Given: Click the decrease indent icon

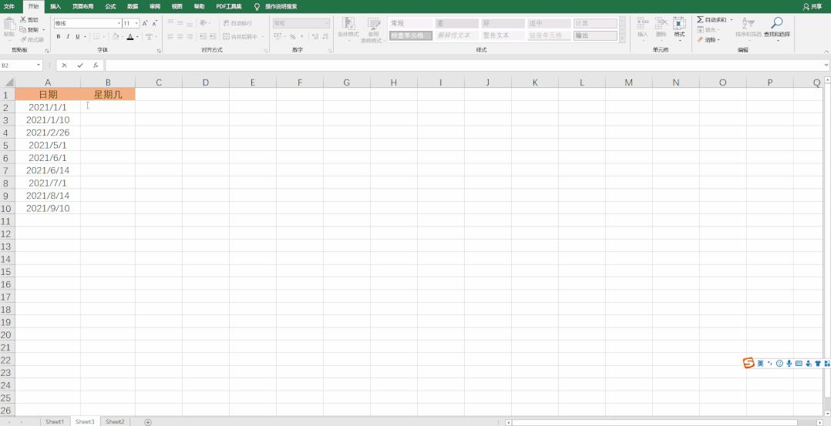Looking at the screenshot, I should [204, 36].
